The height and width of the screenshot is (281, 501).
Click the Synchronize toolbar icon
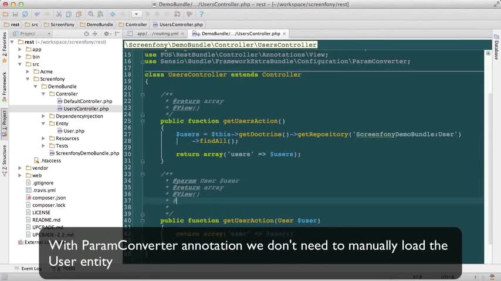[x=25, y=14]
